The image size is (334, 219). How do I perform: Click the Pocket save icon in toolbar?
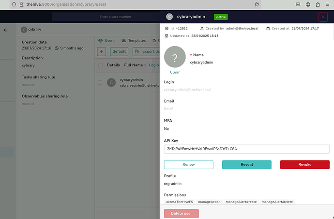tap(297, 4)
